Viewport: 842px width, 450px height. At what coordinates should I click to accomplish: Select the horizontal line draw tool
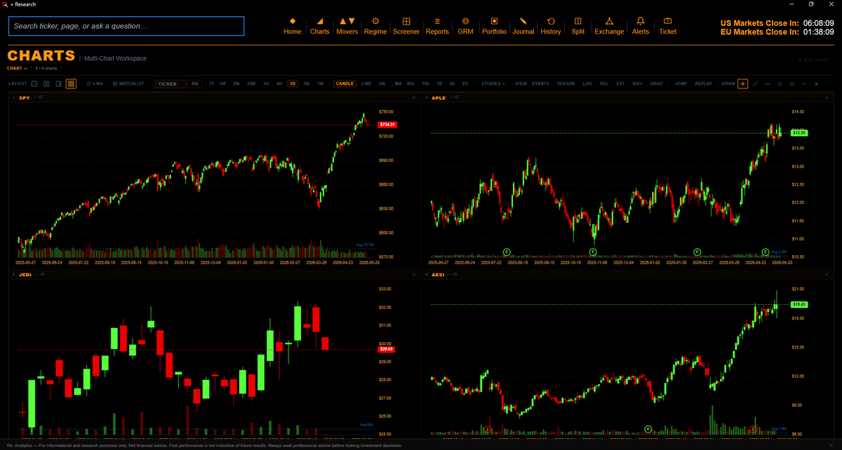pyautogui.click(x=768, y=83)
